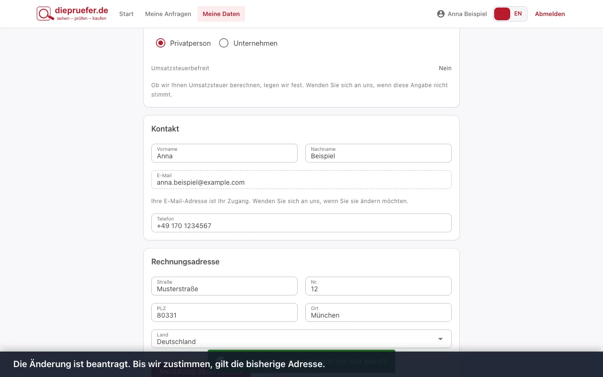The image size is (603, 377).
Task: Click the note "Ihre E-Mail-Adresse ist Ihr Zugang"
Action: (201, 201)
